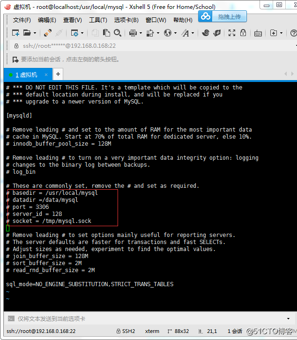Click the Paste clipboard icon
Screen dimensions: 297x340
pos(106,33)
